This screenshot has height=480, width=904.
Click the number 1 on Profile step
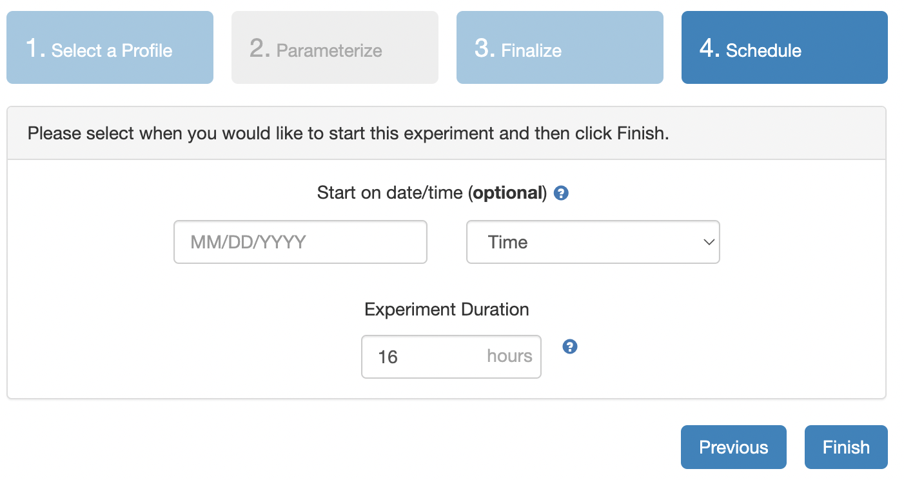(33, 48)
